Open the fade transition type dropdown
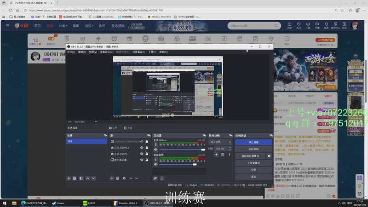Image resolution: width=368 pixels, height=207 pixels. [x=220, y=142]
